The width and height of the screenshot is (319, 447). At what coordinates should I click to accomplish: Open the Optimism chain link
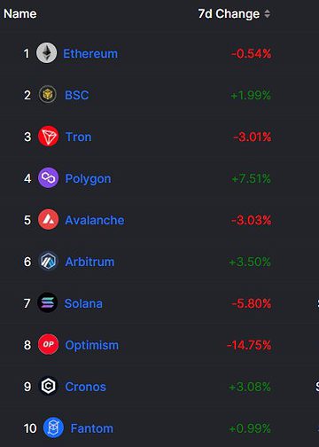[92, 345]
